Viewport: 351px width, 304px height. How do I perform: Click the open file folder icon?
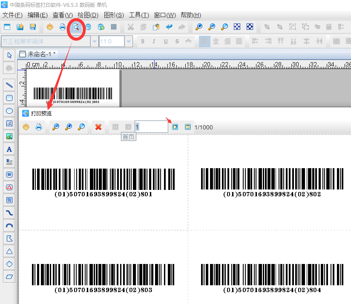point(20,27)
